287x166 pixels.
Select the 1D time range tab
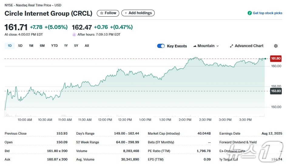tap(10, 46)
